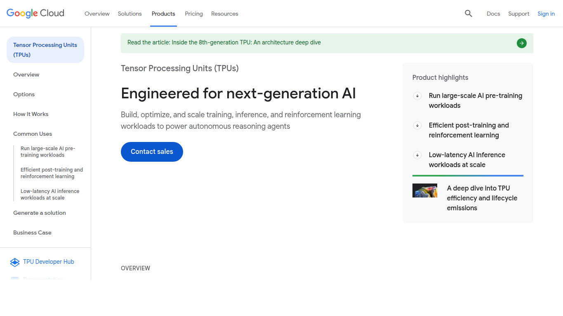
Task: Open sidebar sub-item Run large-scale AI pre-training workloads
Action: coord(48,152)
